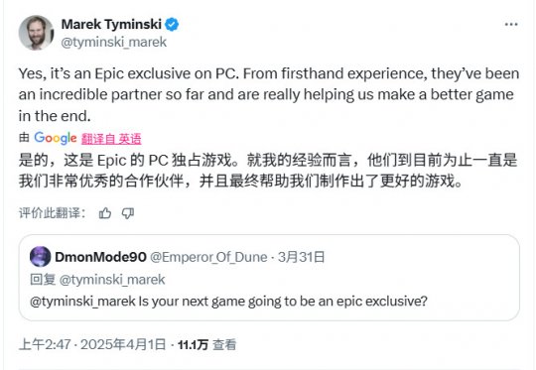Click the 翻译自 英语 link

coord(111,139)
